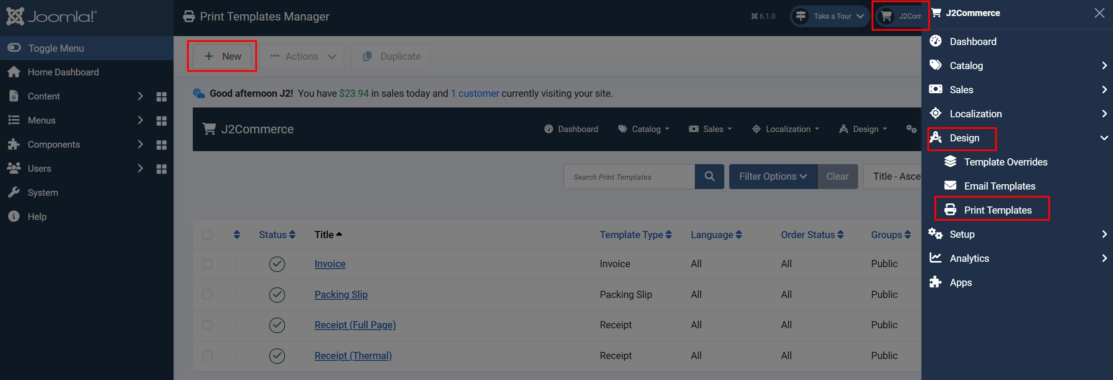Check the Receipt (Thermal) row checkbox
The width and height of the screenshot is (1113, 380).
pyautogui.click(x=207, y=355)
